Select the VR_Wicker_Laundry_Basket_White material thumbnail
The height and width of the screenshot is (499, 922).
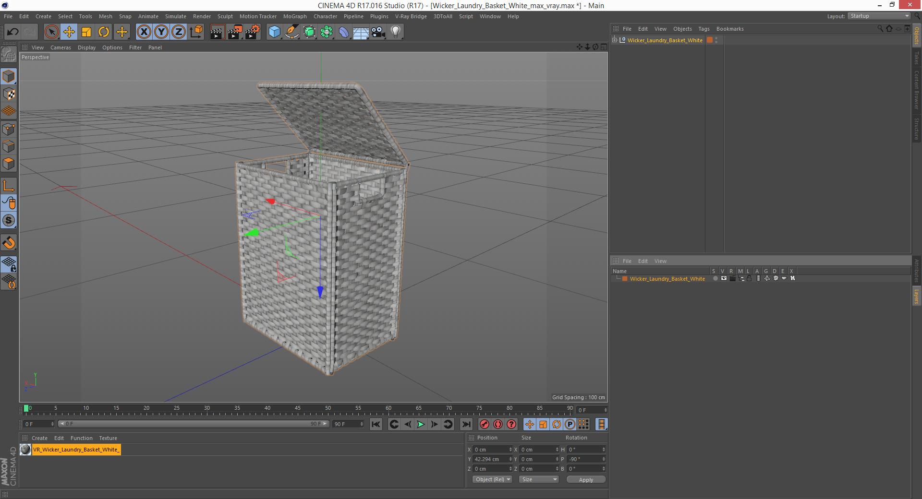(x=25, y=450)
